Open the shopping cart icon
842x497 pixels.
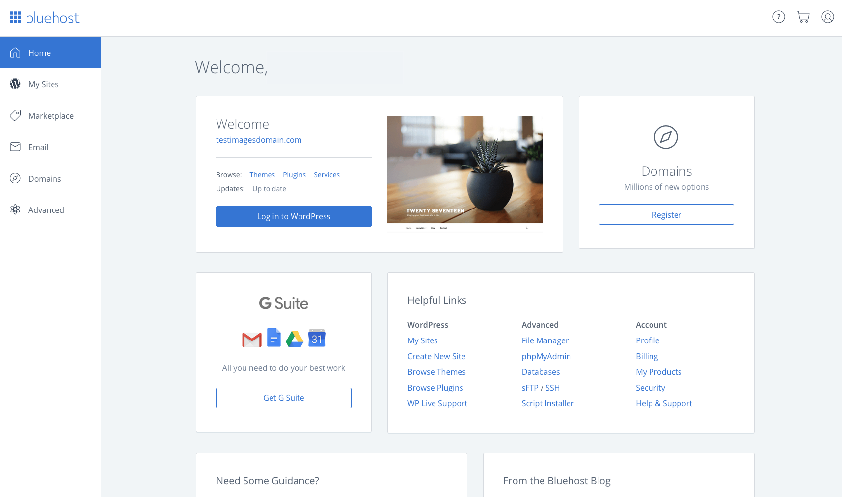click(x=803, y=16)
